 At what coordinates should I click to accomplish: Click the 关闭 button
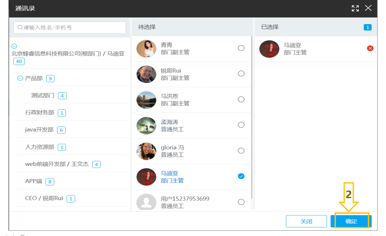point(306,221)
